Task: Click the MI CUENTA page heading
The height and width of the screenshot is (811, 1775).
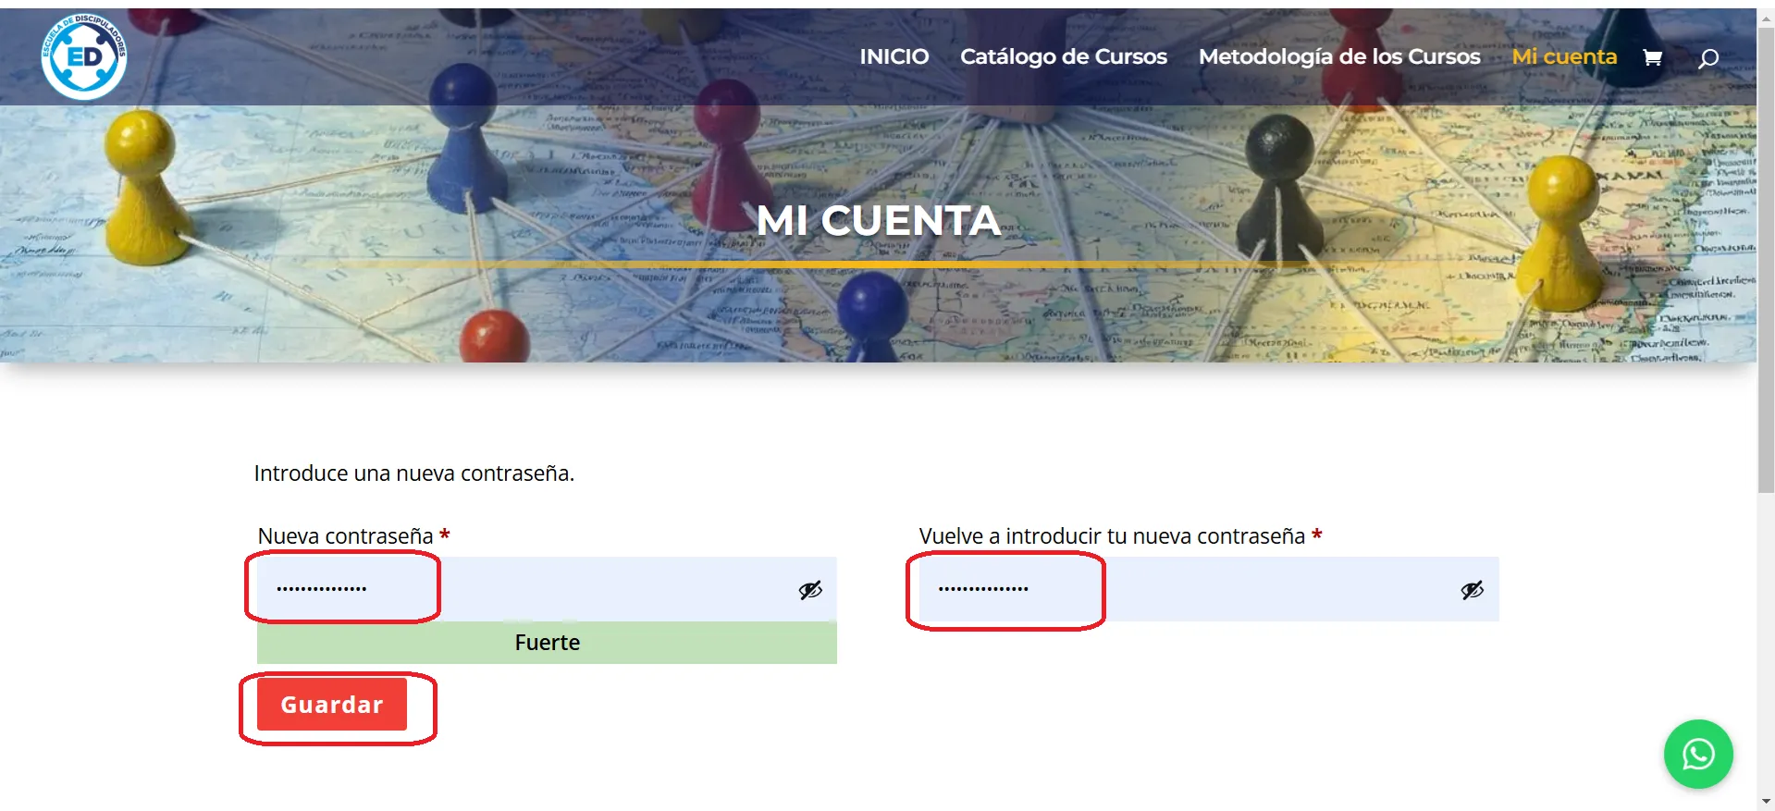Action: coord(879,220)
